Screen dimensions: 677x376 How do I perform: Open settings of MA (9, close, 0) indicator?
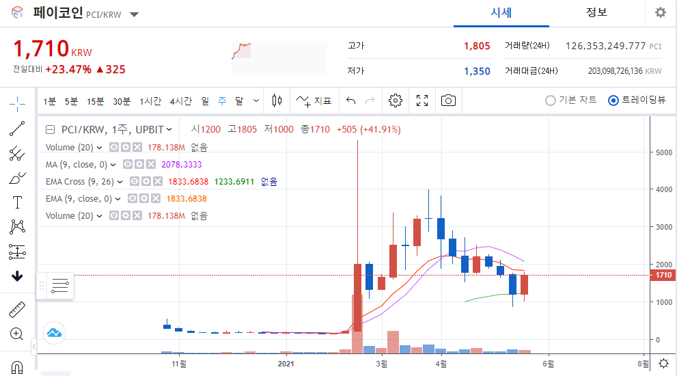point(139,164)
